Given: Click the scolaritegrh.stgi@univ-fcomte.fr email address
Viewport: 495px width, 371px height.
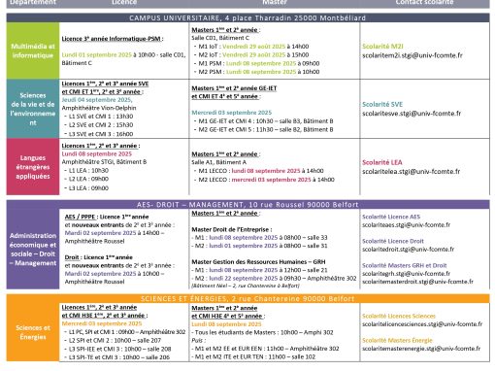Looking at the screenshot, I should 406,274.
